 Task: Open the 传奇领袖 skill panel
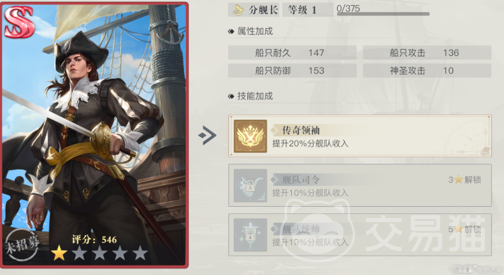[x=359, y=136]
